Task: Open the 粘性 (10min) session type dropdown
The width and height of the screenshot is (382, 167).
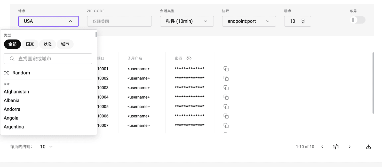Action: (187, 21)
